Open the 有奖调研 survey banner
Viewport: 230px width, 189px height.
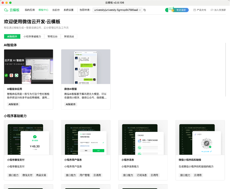coord(177,10)
